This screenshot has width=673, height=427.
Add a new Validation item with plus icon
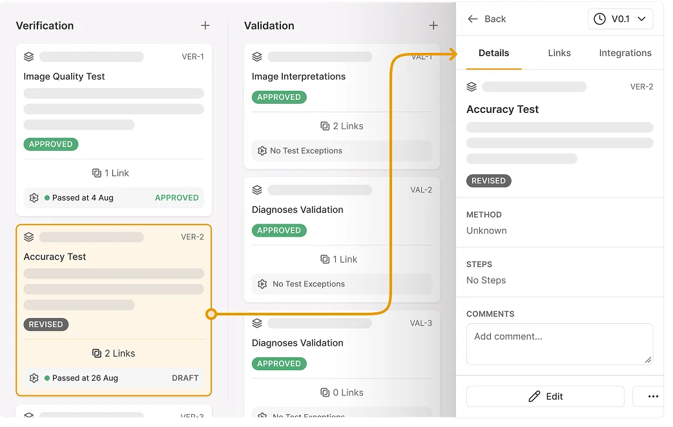[x=433, y=26]
